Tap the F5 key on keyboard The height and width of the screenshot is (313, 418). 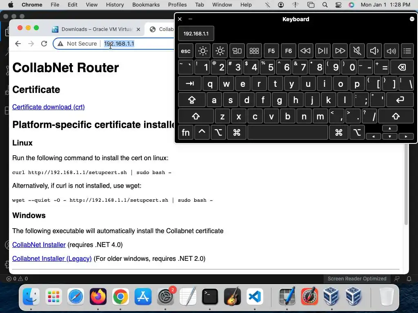pos(271,51)
